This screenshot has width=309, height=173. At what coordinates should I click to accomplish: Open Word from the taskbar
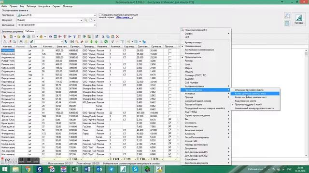pyautogui.click(x=87, y=169)
